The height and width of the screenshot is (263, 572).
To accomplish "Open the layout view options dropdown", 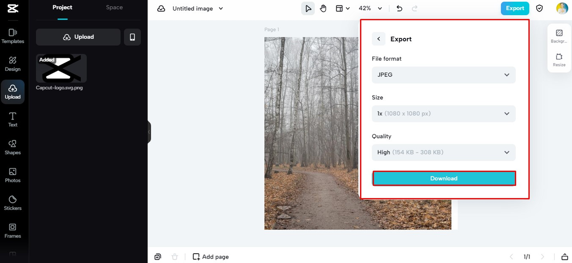I will click(x=343, y=8).
